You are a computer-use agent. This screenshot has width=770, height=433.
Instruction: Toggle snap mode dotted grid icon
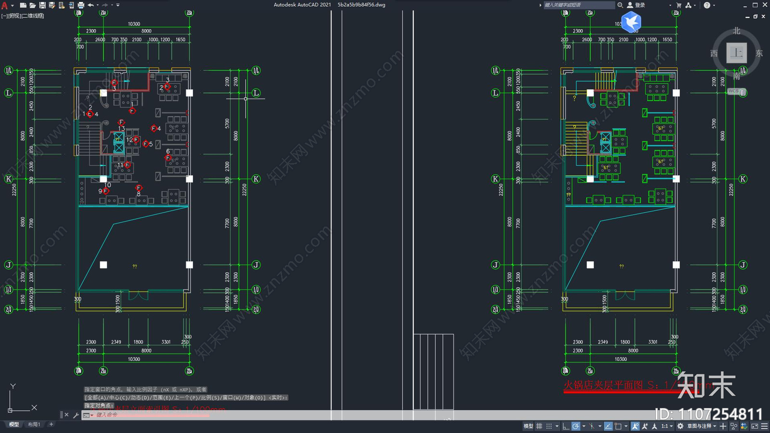[549, 426]
